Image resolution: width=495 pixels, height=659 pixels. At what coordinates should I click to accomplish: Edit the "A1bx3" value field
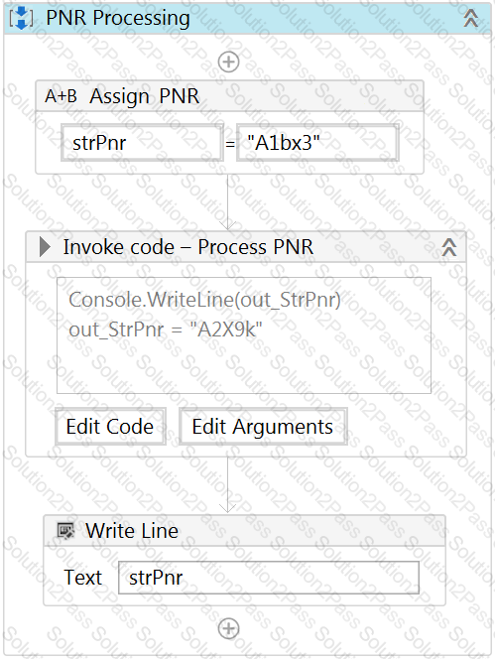317,143
